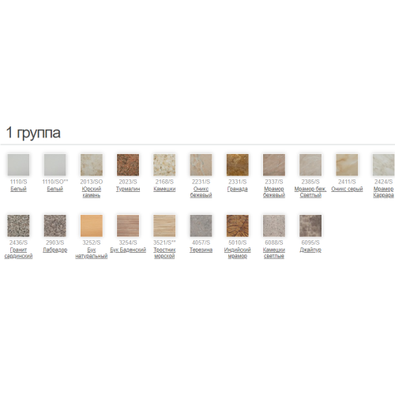Screen dimensions: 395x395
Task: Click the code text 2023/S
Action: point(128,182)
